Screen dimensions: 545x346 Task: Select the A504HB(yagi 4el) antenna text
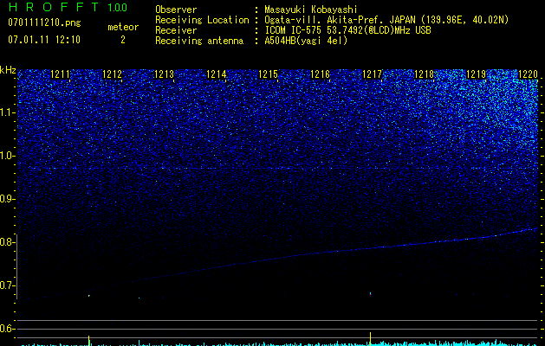pos(306,41)
